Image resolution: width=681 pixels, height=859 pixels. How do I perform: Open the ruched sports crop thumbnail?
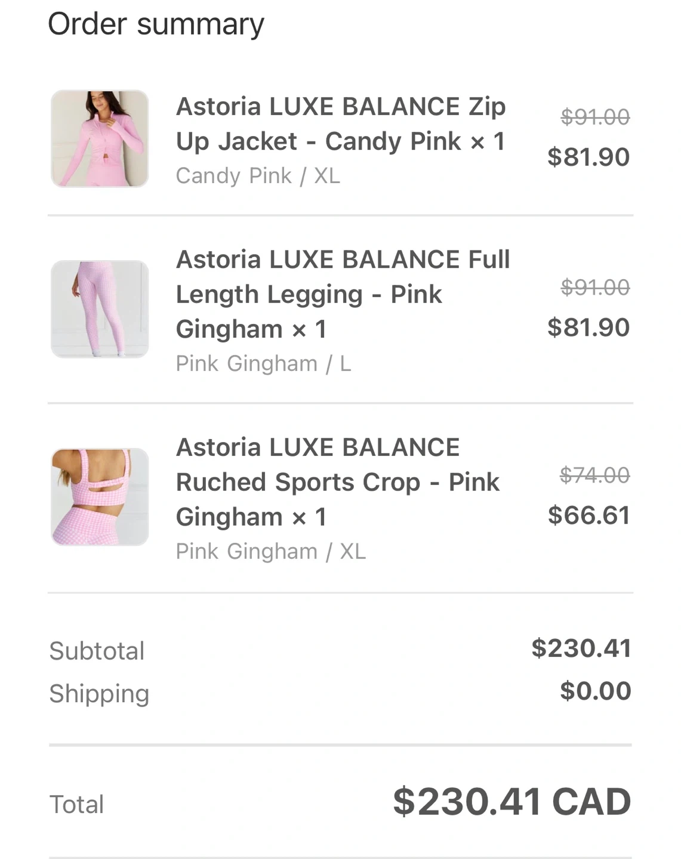pos(100,497)
